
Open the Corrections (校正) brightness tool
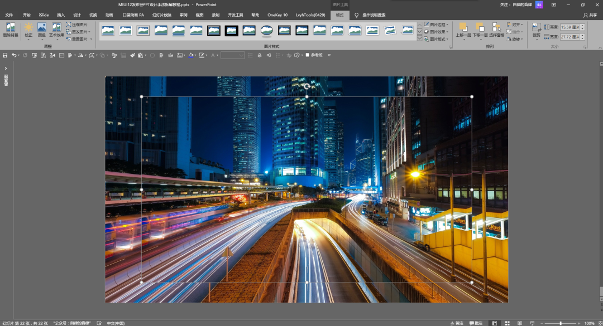pyautogui.click(x=28, y=29)
